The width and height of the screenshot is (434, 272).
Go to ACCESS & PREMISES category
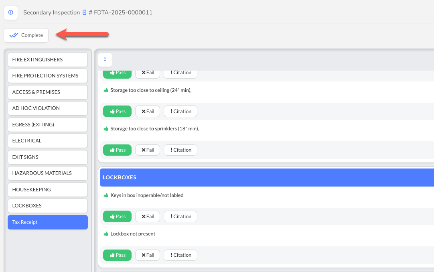[x=47, y=92]
